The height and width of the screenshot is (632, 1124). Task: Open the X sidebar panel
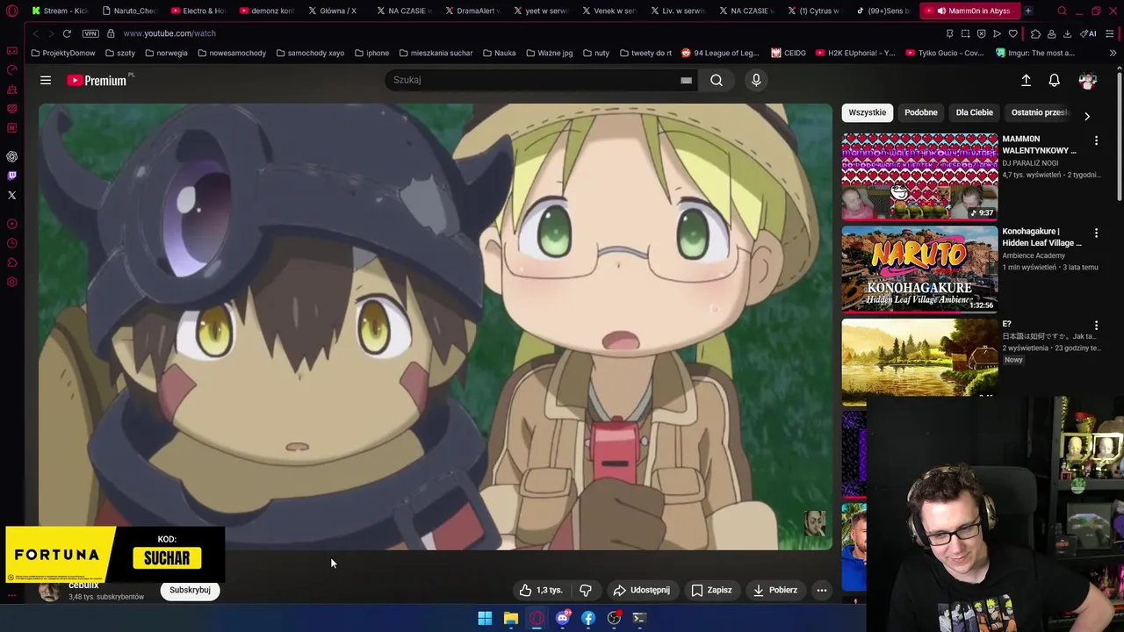click(x=11, y=195)
